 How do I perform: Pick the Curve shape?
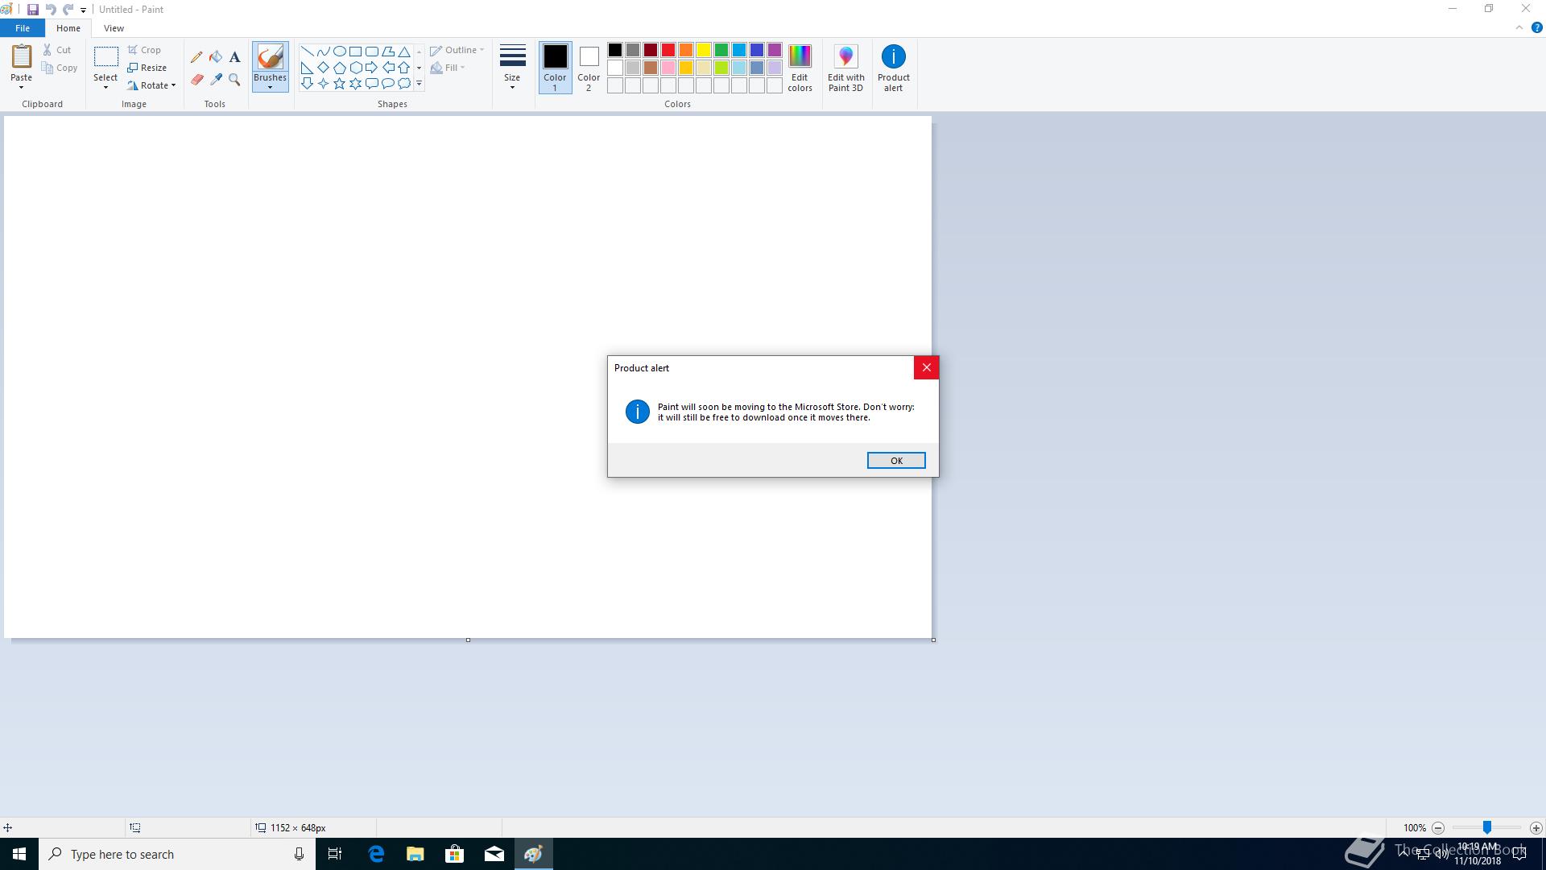tap(323, 51)
